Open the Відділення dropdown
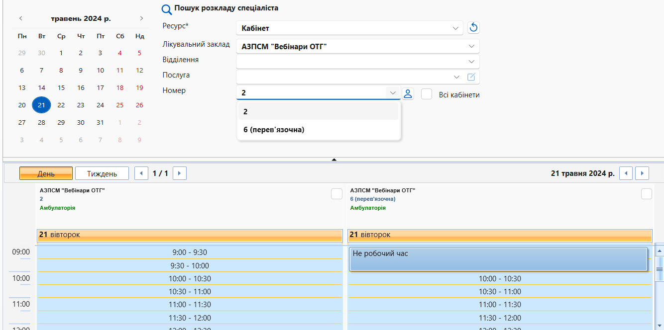 pyautogui.click(x=358, y=61)
